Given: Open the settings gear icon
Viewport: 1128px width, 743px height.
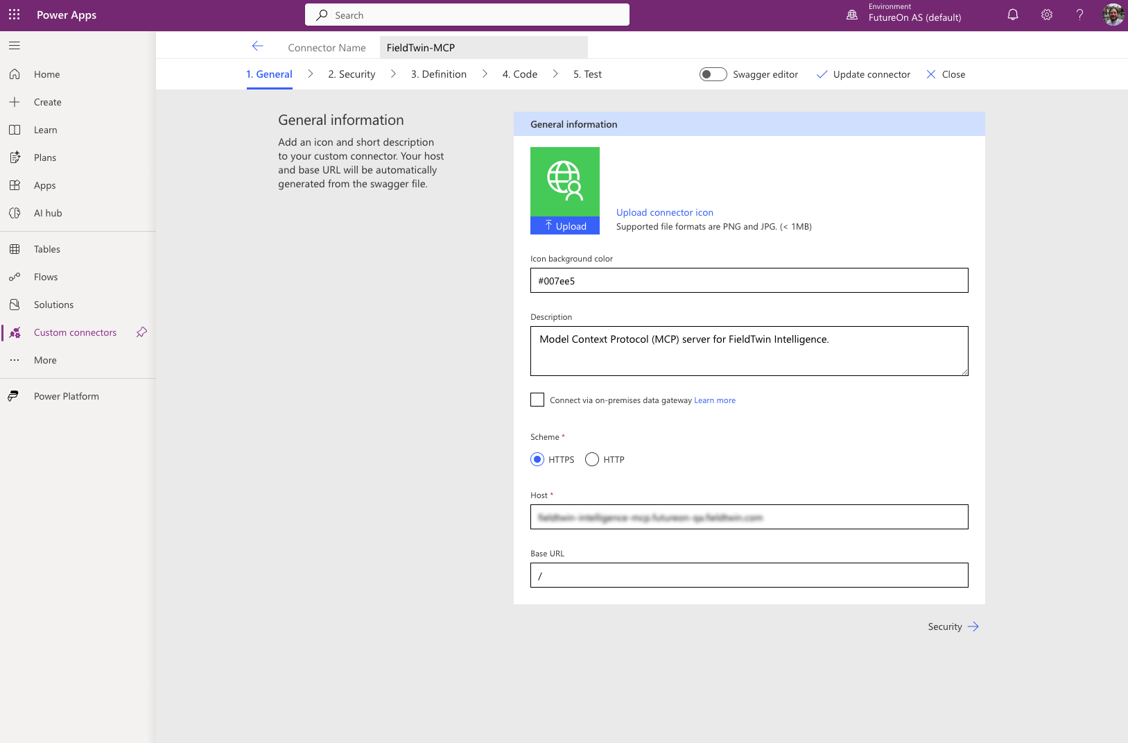Looking at the screenshot, I should (1047, 15).
